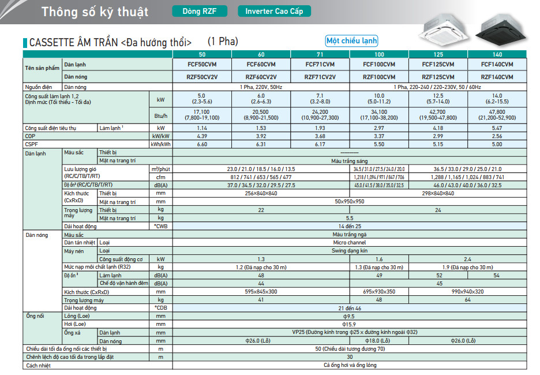Select the column 100 header
540x375 pixels.
(x=379, y=54)
